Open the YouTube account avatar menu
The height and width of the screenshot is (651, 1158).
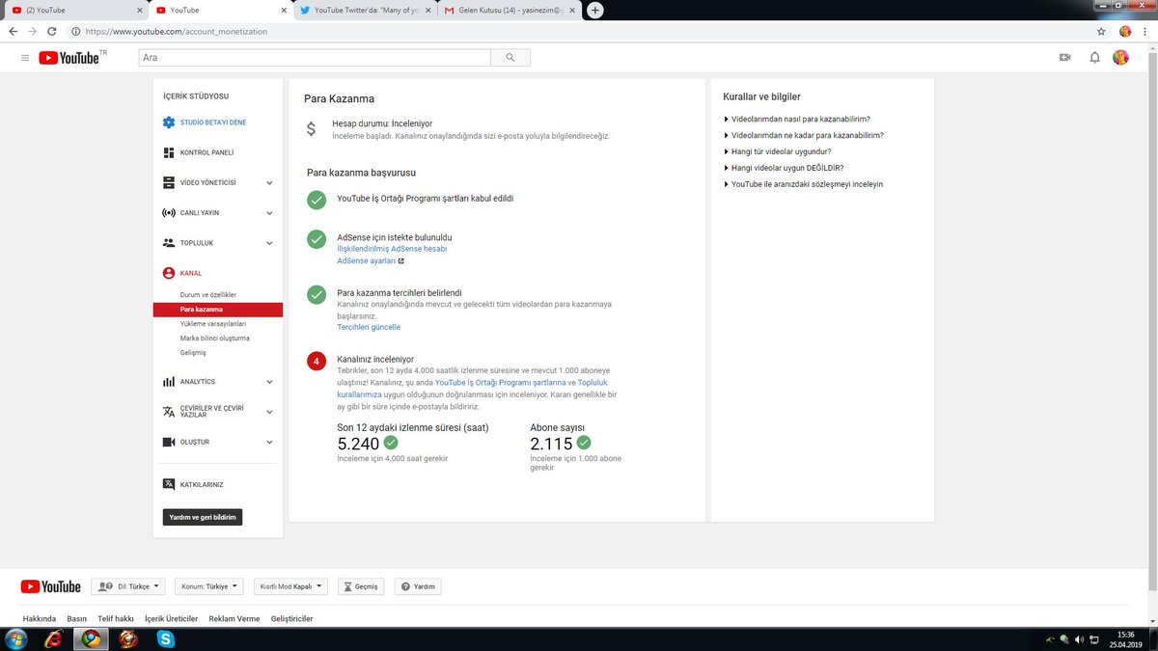pyautogui.click(x=1120, y=58)
